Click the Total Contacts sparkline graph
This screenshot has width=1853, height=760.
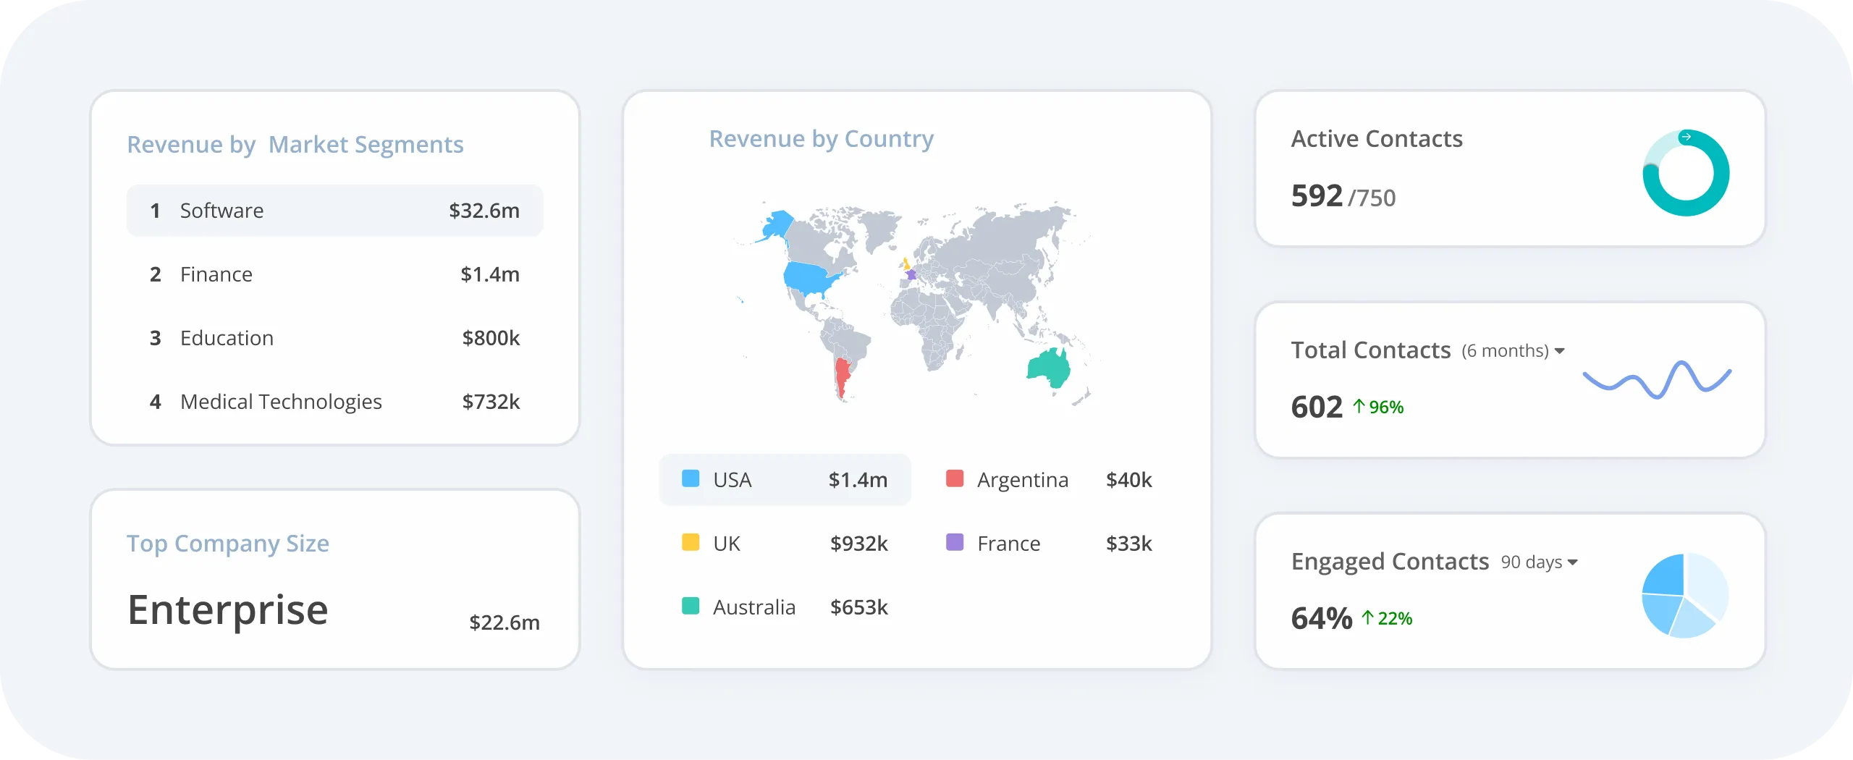(1657, 379)
